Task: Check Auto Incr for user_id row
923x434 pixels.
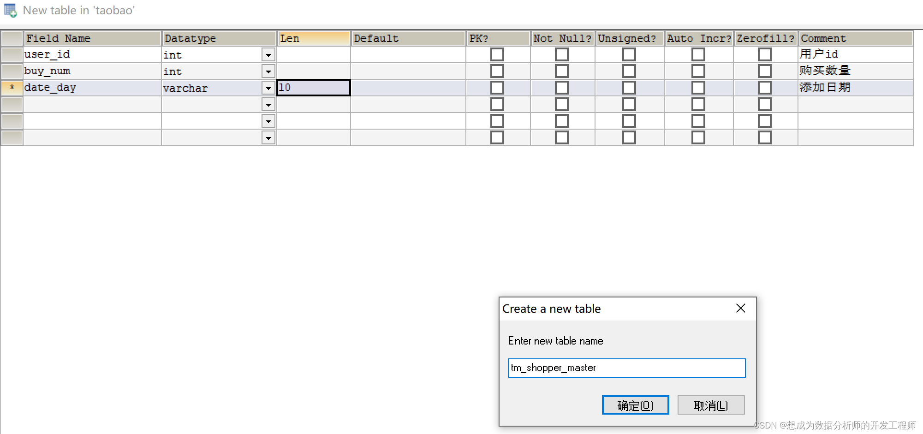Action: (698, 54)
